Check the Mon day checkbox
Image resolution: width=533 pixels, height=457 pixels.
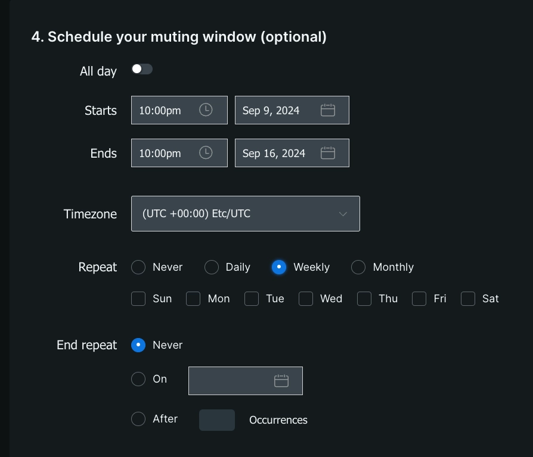(x=193, y=299)
